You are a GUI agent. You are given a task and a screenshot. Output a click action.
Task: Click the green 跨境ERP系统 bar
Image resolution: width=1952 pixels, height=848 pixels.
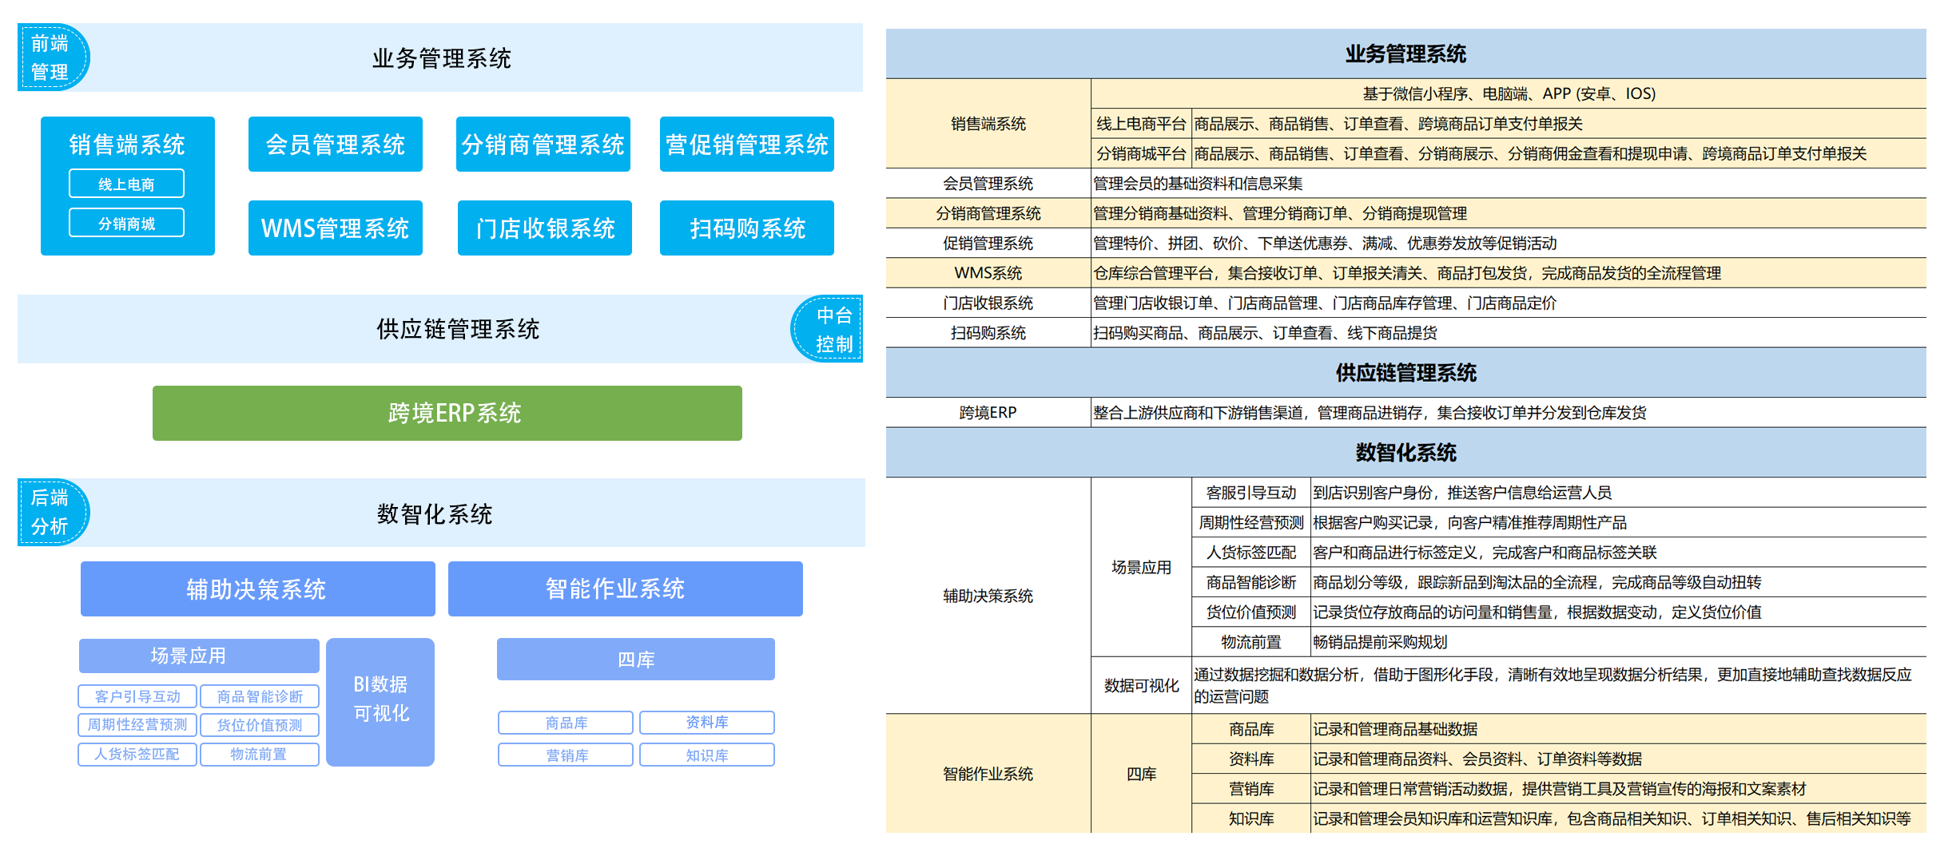click(x=447, y=413)
